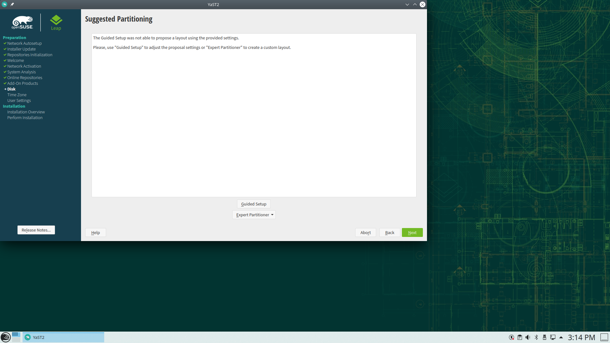
Task: Expand hidden system tray icons arrow
Action: click(x=561, y=337)
